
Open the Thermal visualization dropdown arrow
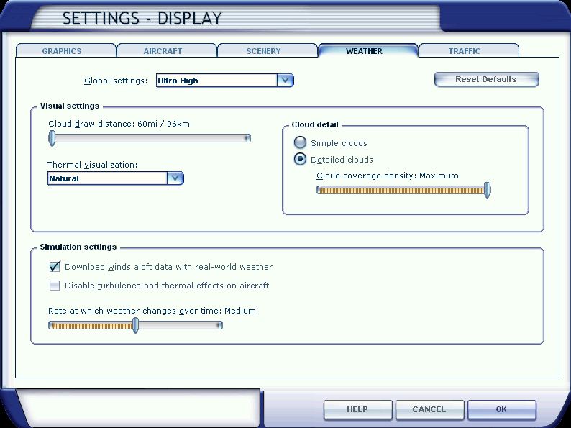click(x=175, y=178)
